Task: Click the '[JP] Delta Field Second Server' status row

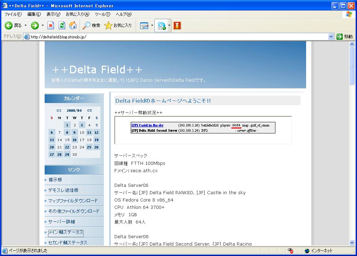Action: [x=203, y=131]
